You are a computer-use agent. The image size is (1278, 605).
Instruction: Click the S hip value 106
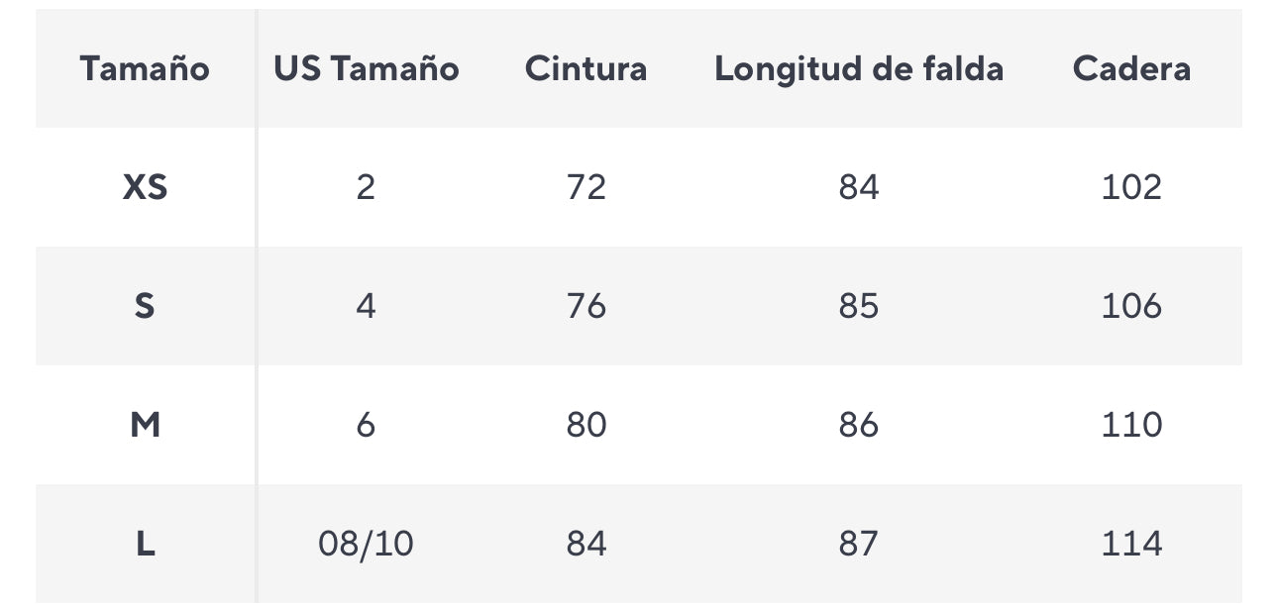point(1131,306)
